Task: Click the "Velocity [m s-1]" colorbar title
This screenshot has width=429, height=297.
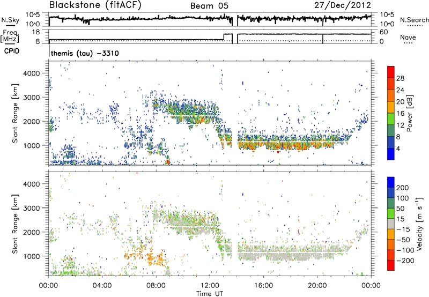Action: pyautogui.click(x=420, y=224)
